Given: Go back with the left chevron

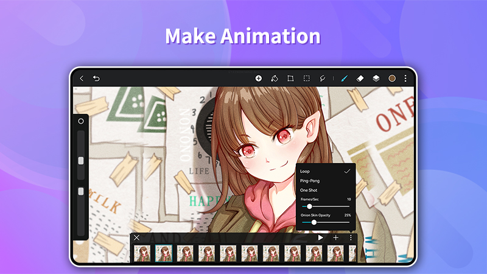Looking at the screenshot, I should pos(82,79).
